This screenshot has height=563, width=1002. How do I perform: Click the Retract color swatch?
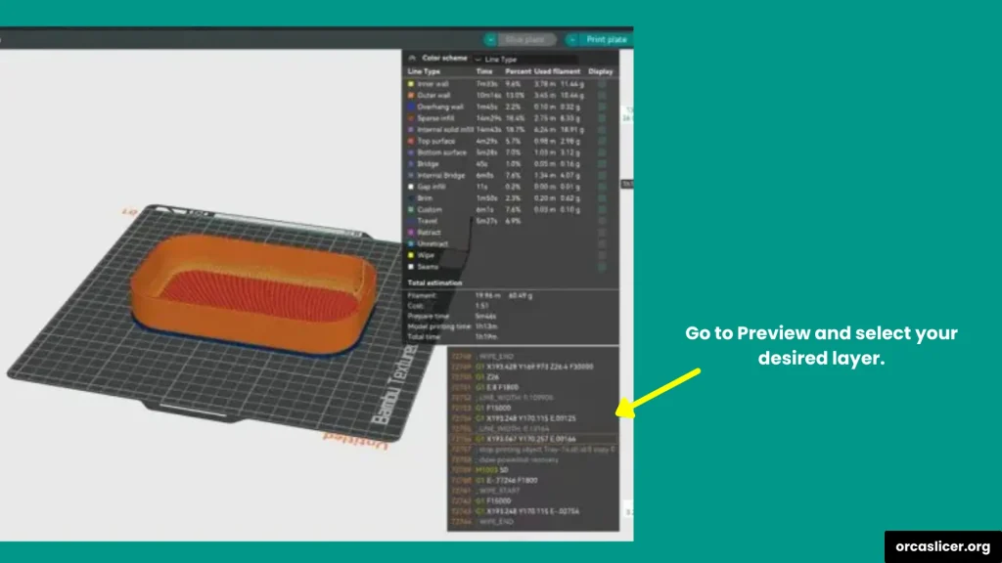pos(411,233)
